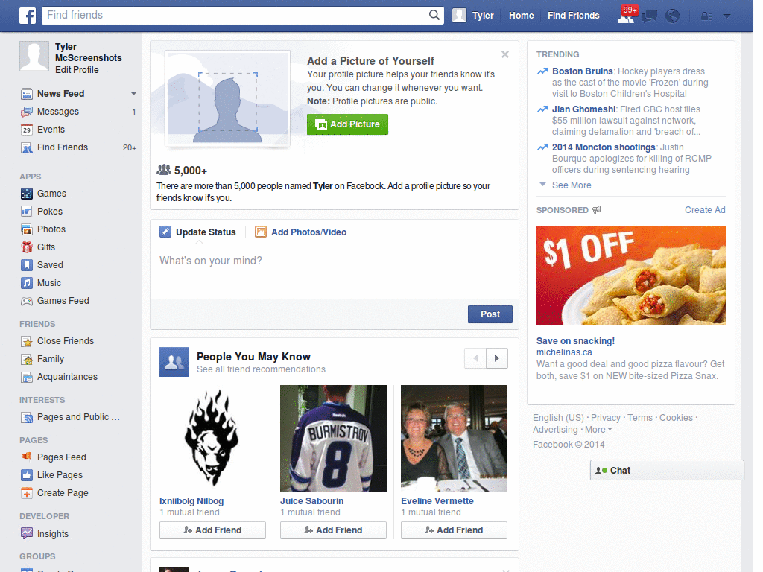Image resolution: width=763 pixels, height=572 pixels.
Task: Click the Create Ad link
Action: (x=705, y=210)
